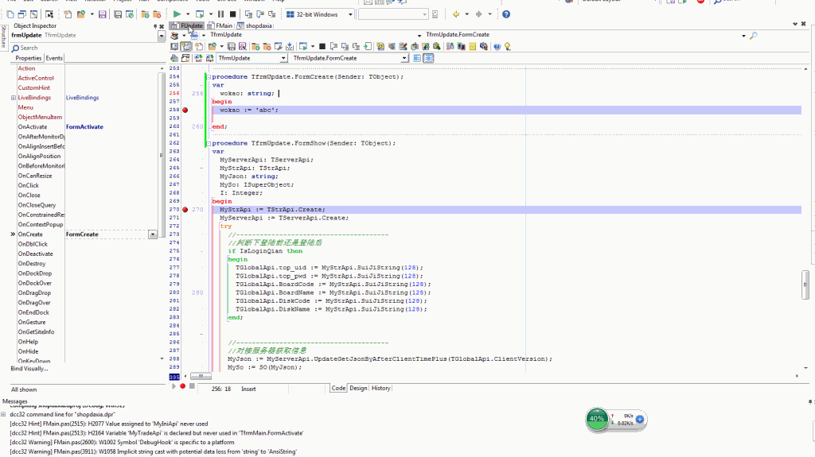Click the green 40% usage widget
The image size is (815, 457).
pyautogui.click(x=597, y=419)
